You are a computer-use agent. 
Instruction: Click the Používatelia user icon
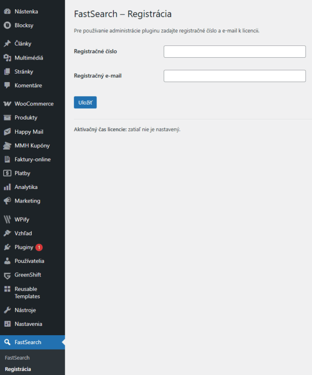(7, 261)
